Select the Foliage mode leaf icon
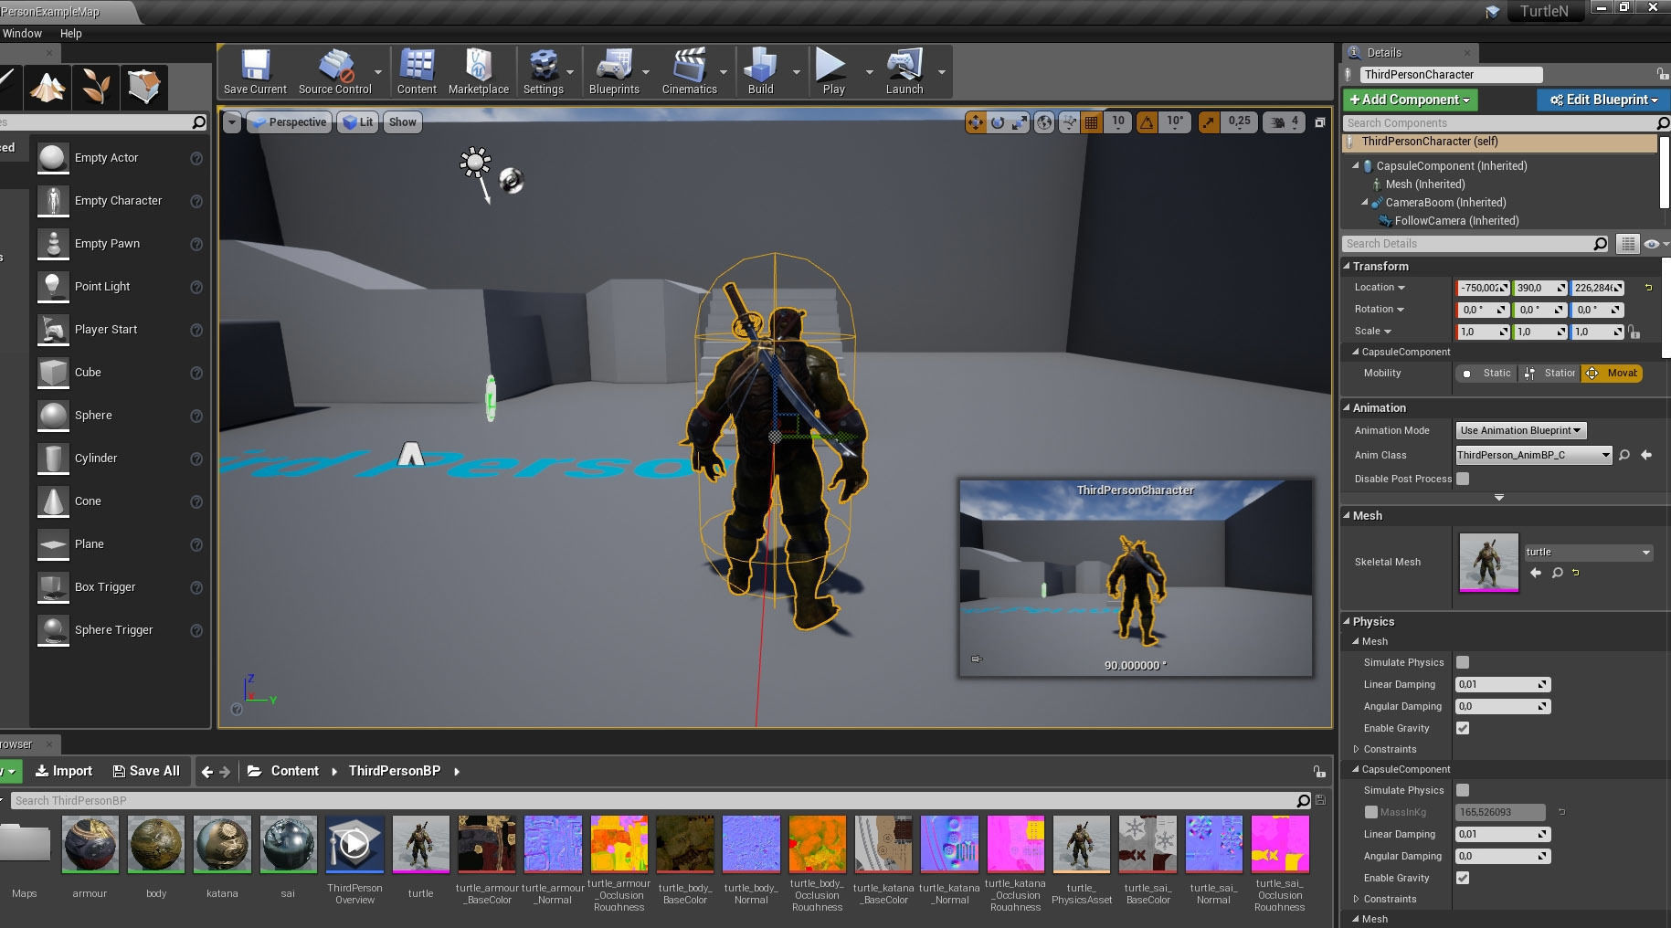Image resolution: width=1671 pixels, height=928 pixels. [96, 87]
